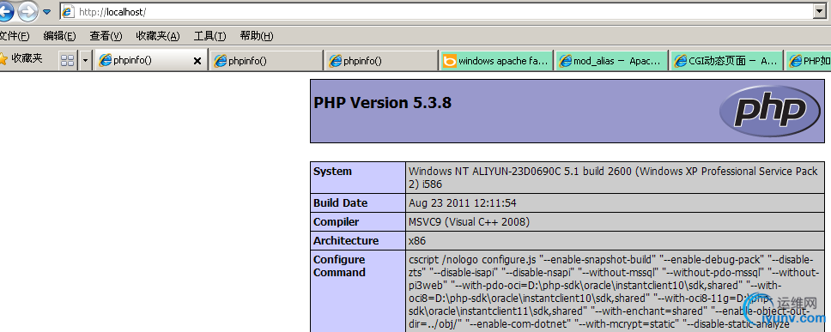The image size is (831, 332).
Task: Click the Windows NT ALIYUN-23D0690C system value
Action: click(x=613, y=178)
